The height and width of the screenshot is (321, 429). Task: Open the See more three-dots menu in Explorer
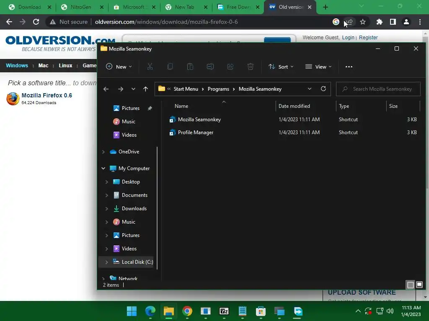349,66
